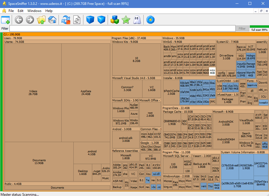
Task: Click the orange C:\ 195.0GB header bar
Action: (134, 34)
